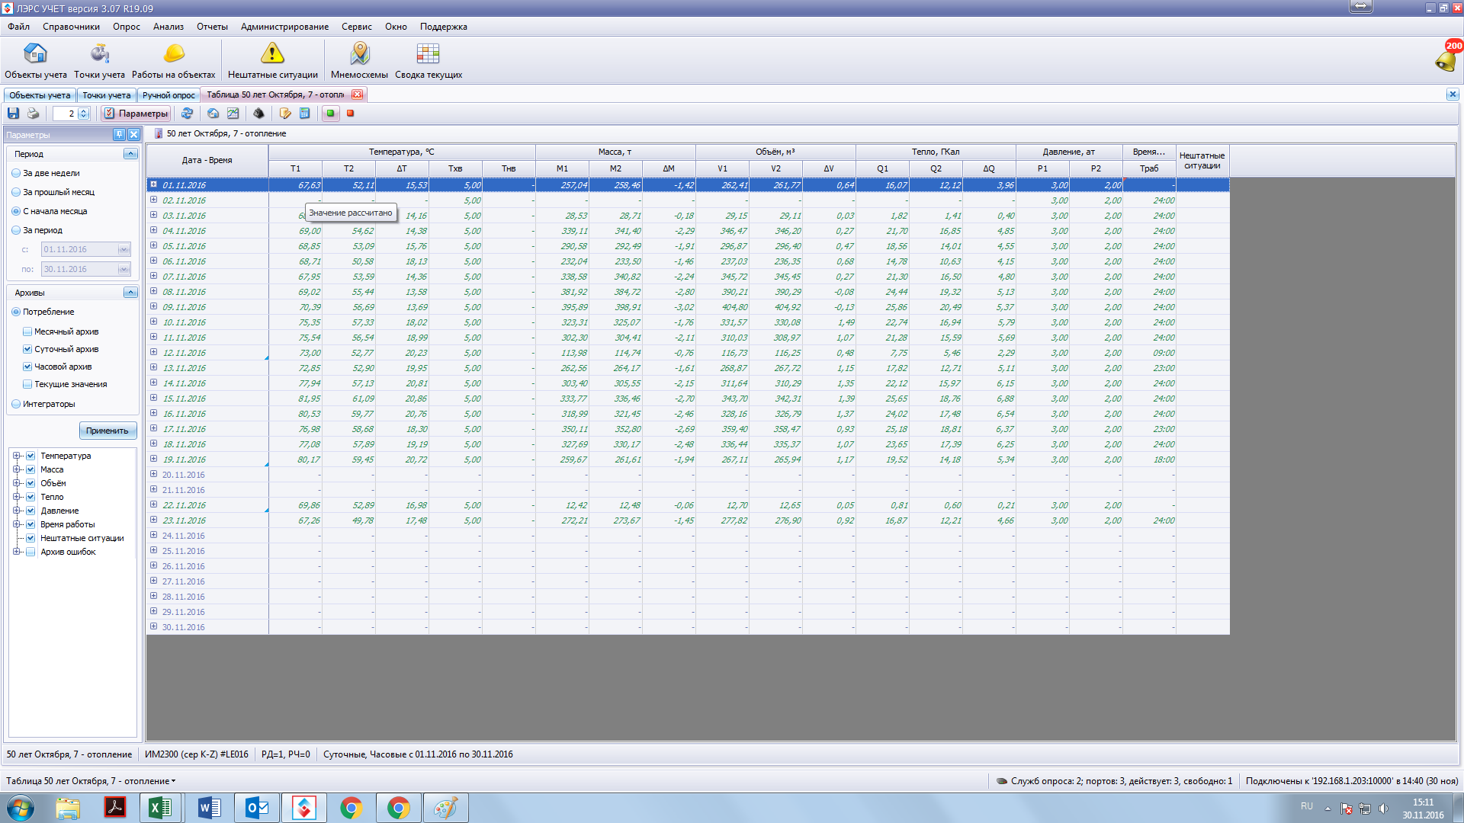Open Windows Start menu
The image size is (1464, 823).
point(21,808)
